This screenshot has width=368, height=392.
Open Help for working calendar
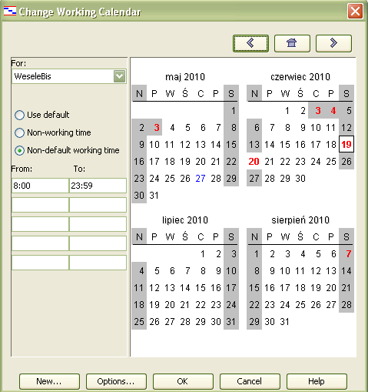[317, 381]
